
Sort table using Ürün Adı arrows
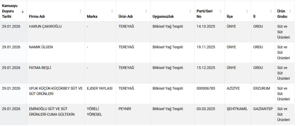point(146,11)
